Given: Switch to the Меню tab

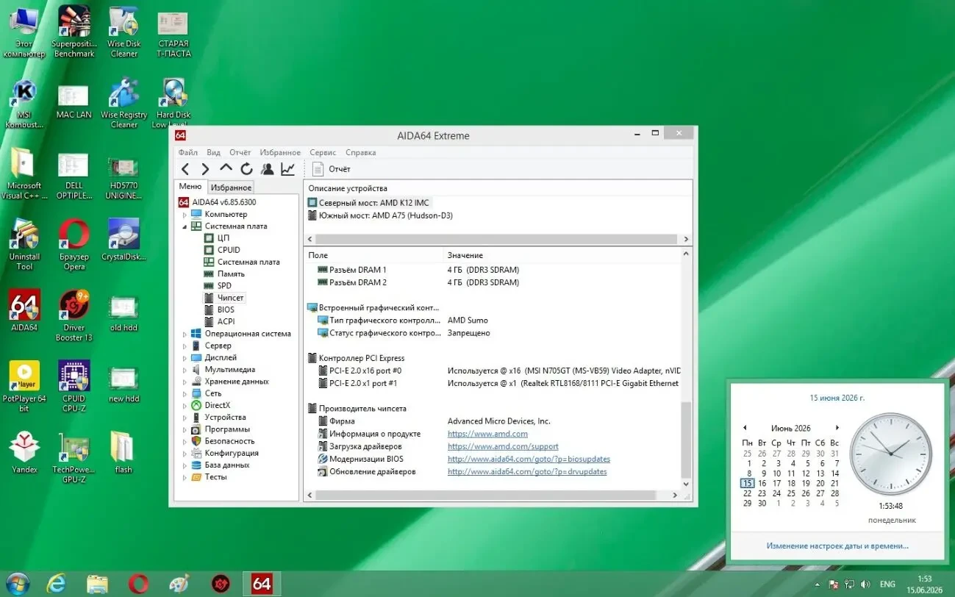Looking at the screenshot, I should (190, 187).
